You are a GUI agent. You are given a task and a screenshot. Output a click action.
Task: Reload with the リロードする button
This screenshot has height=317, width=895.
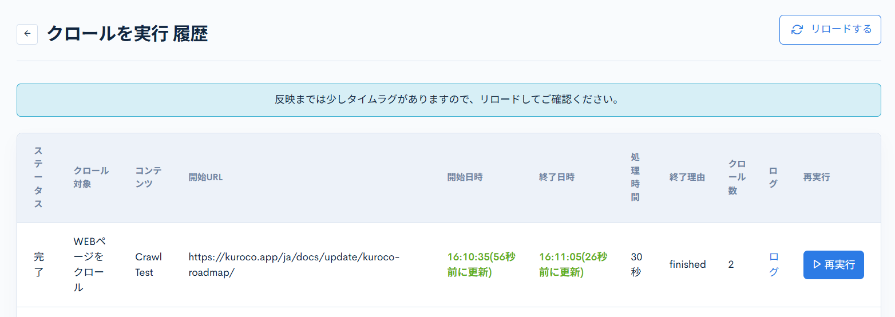(x=830, y=29)
